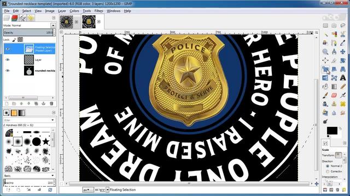Open the Select menu
Viewport: 350px width, 196px height.
(x=27, y=11)
